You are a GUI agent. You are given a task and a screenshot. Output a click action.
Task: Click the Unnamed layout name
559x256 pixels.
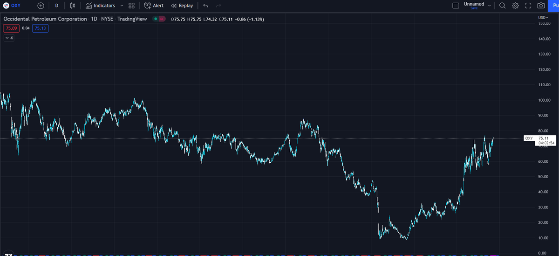(x=474, y=4)
